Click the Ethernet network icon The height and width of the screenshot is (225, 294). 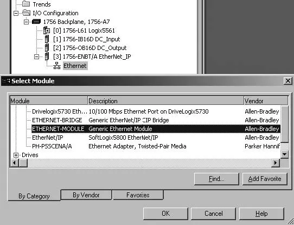tap(57, 66)
